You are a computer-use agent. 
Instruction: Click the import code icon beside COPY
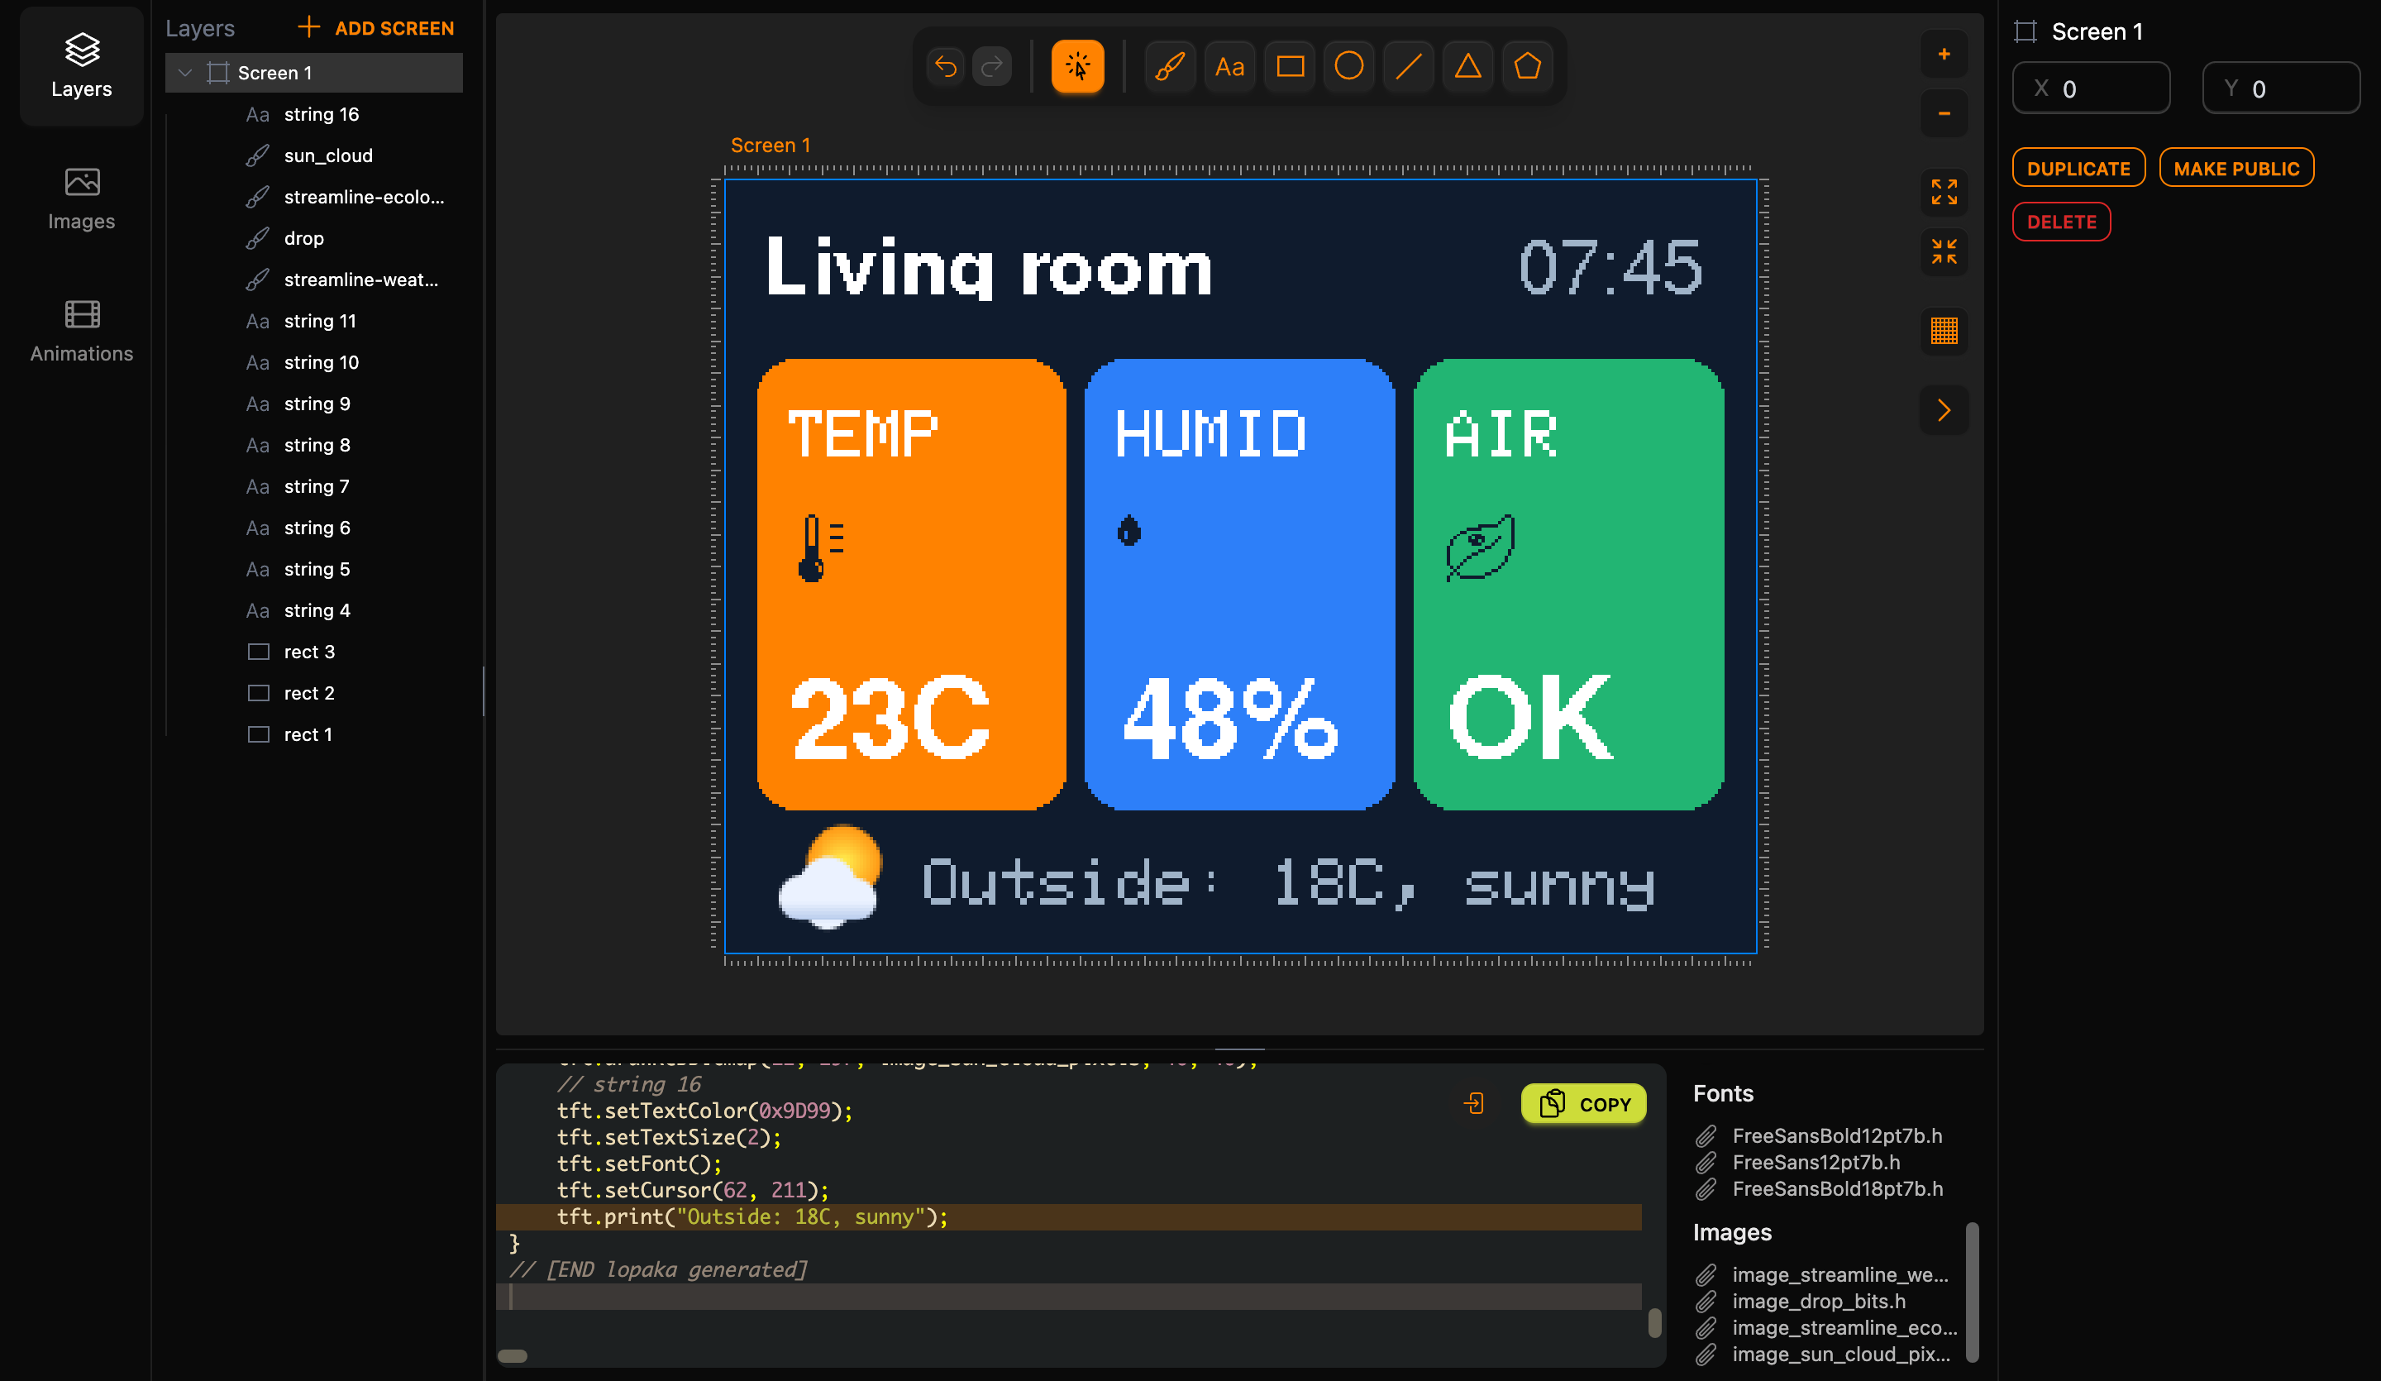pyautogui.click(x=1474, y=1103)
